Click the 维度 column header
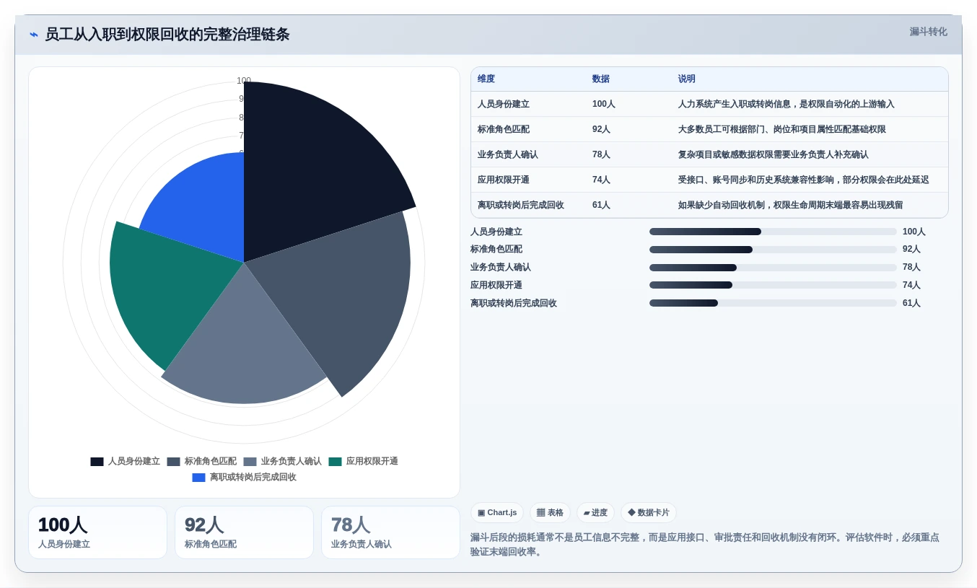Screen dimensions: 977x588 click(486, 79)
